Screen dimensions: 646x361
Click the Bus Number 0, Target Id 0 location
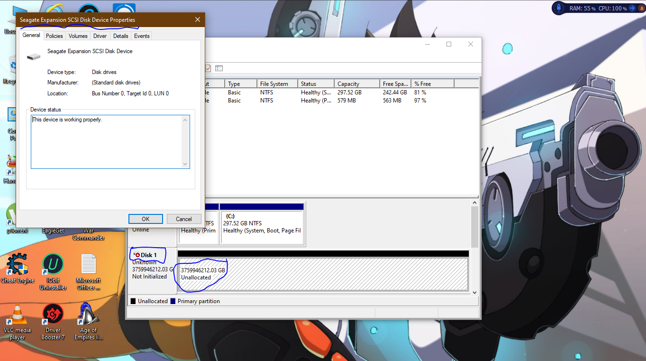pos(130,93)
